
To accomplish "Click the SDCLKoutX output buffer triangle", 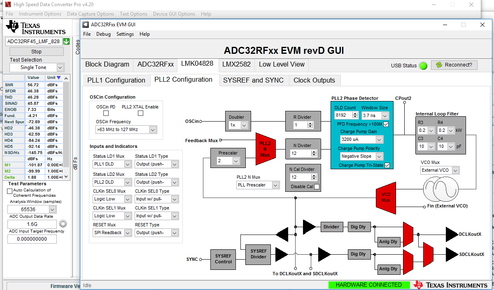I will (x=452, y=255).
